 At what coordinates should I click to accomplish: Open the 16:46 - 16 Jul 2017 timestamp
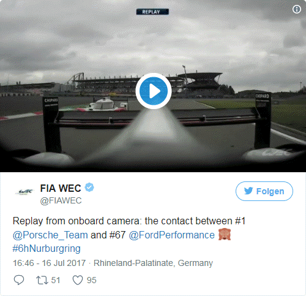pyautogui.click(x=49, y=263)
